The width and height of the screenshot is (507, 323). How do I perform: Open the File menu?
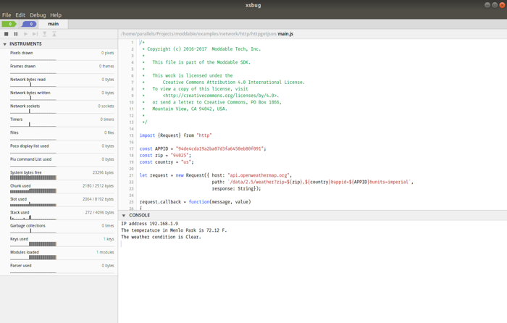pyautogui.click(x=7, y=15)
